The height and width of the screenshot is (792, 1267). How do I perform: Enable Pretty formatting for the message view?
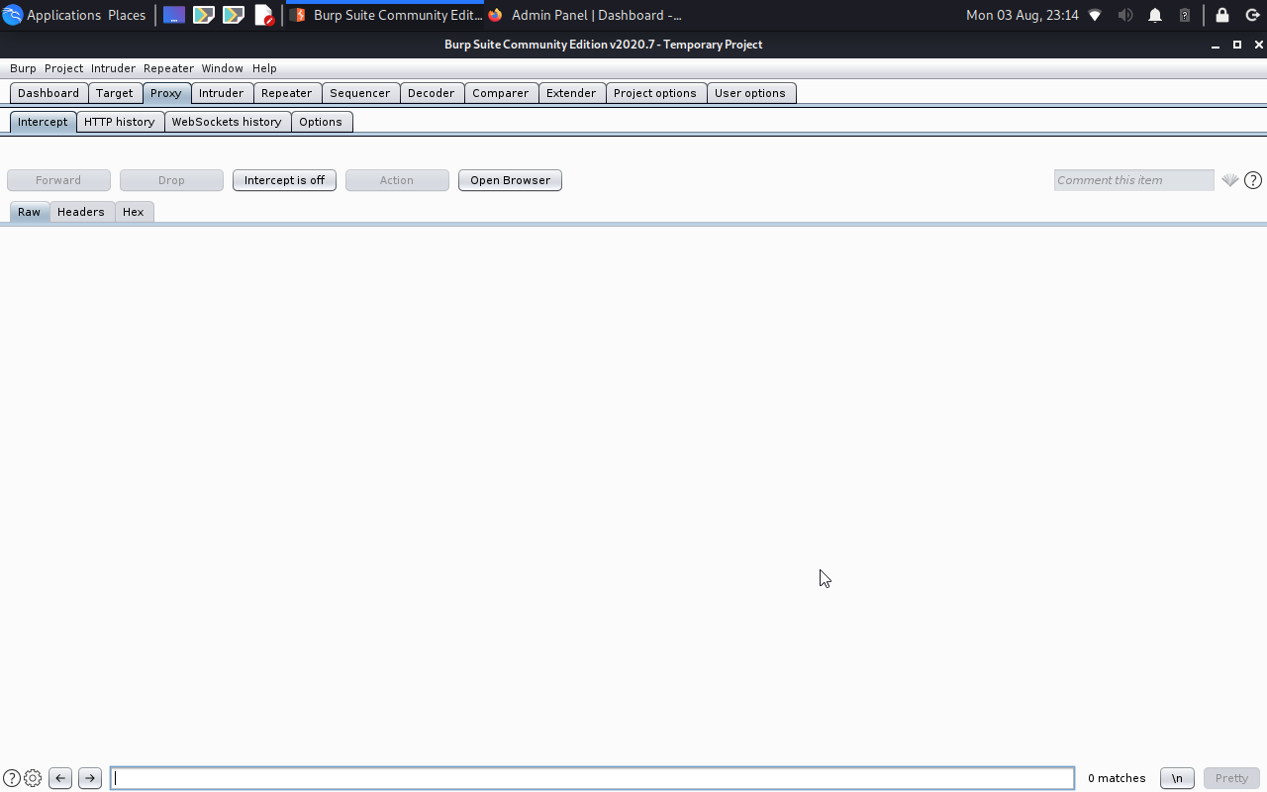click(x=1230, y=778)
